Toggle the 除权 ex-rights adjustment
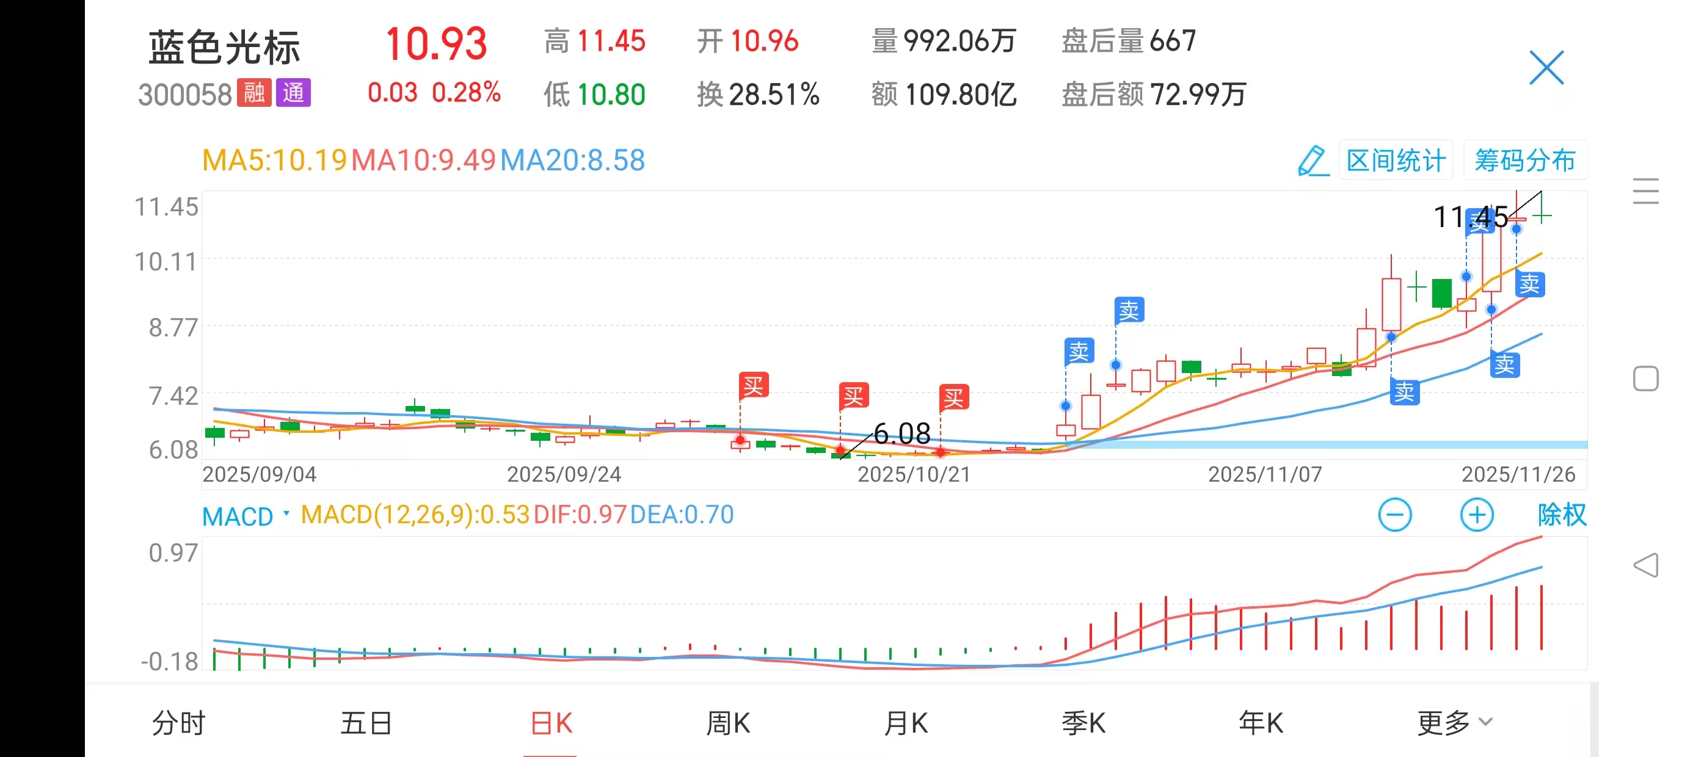This screenshot has height=757, width=1693. pos(1562,515)
